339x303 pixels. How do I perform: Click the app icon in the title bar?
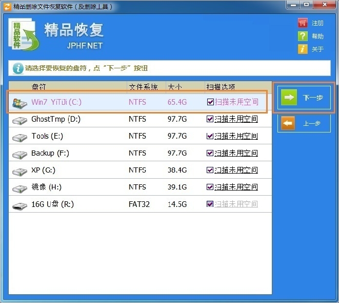(7, 7)
